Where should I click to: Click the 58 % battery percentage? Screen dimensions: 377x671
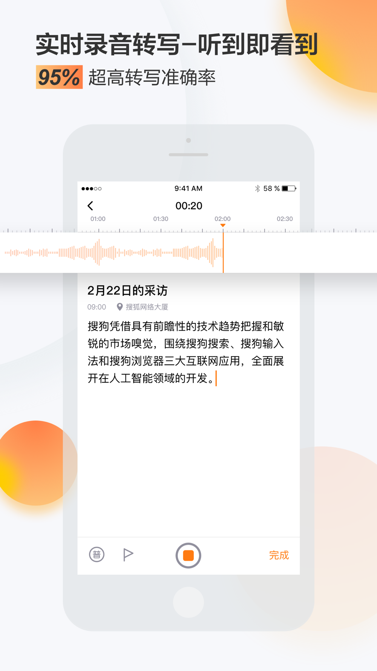(x=271, y=188)
